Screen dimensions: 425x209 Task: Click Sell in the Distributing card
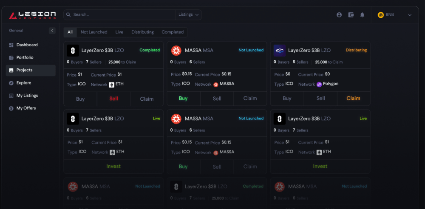pyautogui.click(x=320, y=99)
